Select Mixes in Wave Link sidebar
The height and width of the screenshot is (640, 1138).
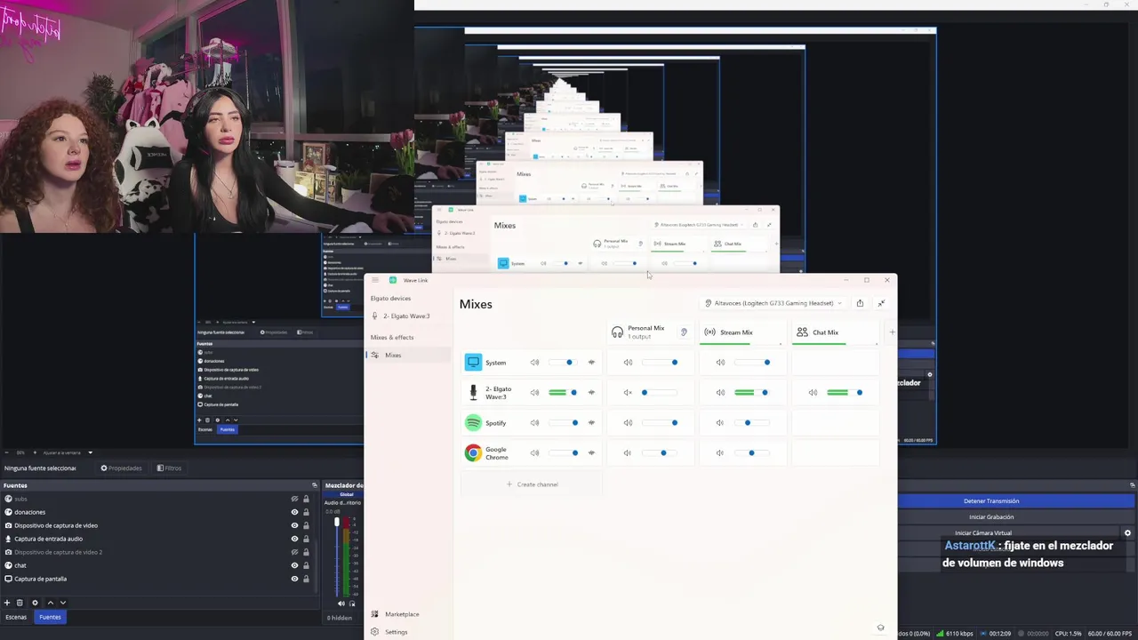pyautogui.click(x=410, y=355)
